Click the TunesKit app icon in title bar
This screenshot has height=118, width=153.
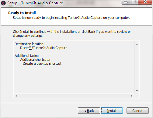point(3,3)
